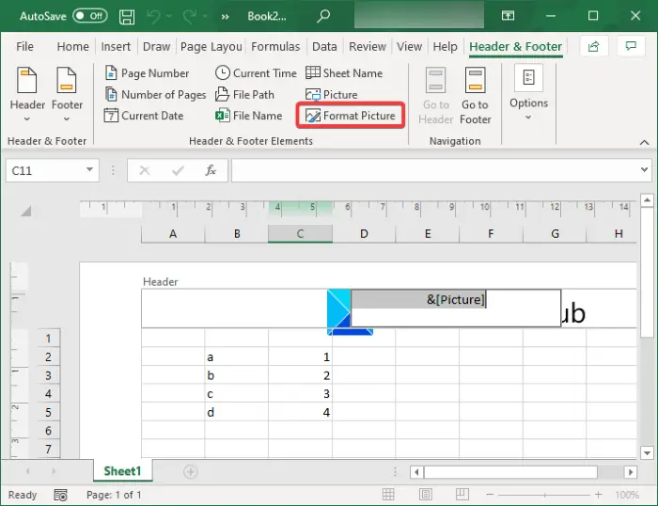Click the Redo arrow icon
This screenshot has height=506, width=658.
coord(190,16)
